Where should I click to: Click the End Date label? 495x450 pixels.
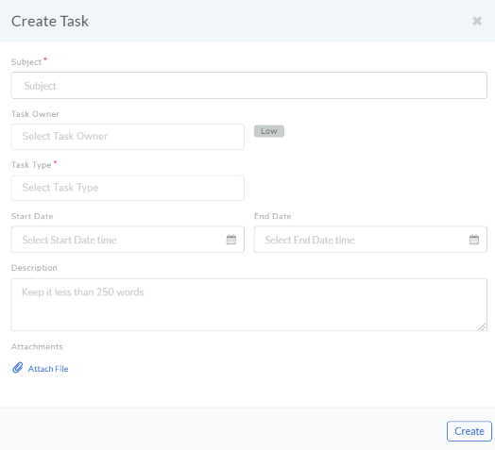(x=273, y=216)
